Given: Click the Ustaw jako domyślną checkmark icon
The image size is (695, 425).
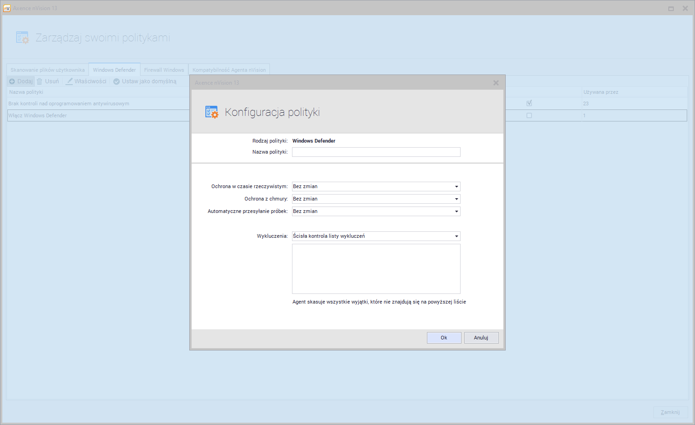Looking at the screenshot, I should click(x=117, y=81).
